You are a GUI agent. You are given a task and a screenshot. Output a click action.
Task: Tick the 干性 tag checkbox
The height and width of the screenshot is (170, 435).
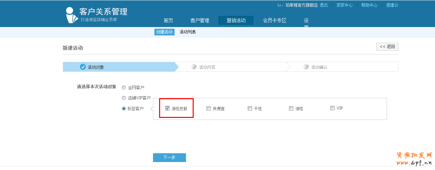250,108
